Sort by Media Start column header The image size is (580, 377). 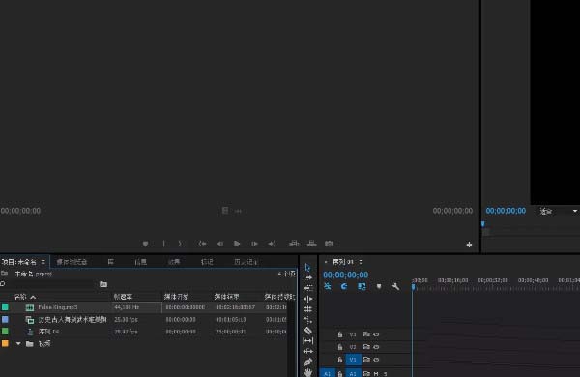click(177, 297)
